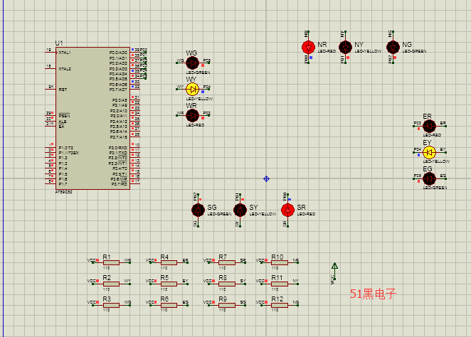Click the red 51黑电子 watermark text
Screen dimensions: 471x337
click(x=373, y=294)
